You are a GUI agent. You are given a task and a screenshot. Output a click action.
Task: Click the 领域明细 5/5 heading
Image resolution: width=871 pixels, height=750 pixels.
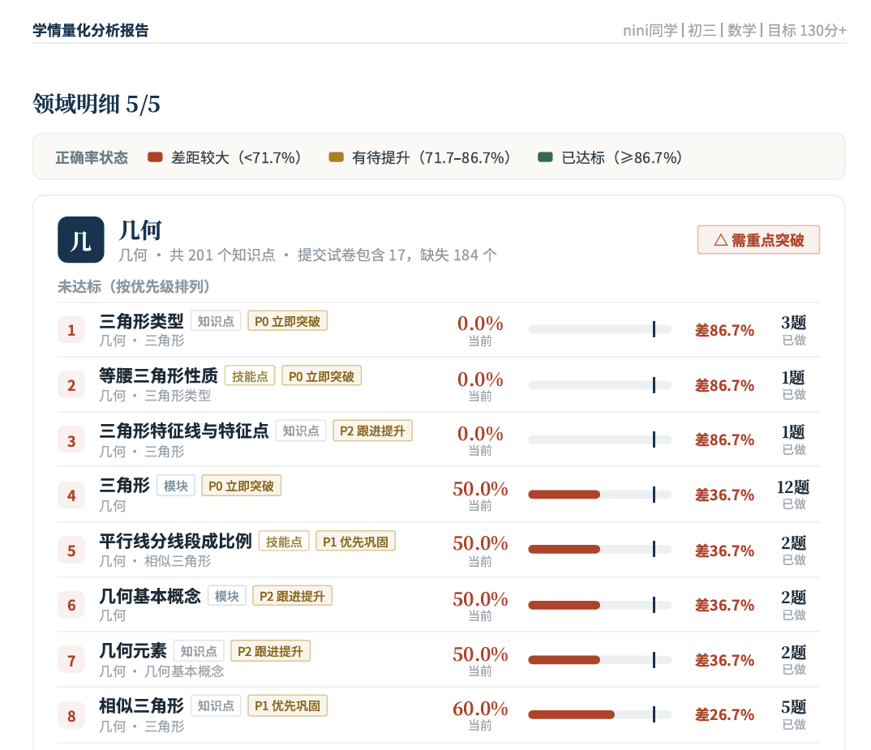(x=97, y=104)
